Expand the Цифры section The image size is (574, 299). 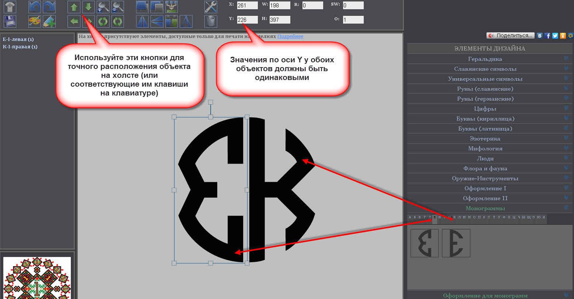(x=490, y=109)
